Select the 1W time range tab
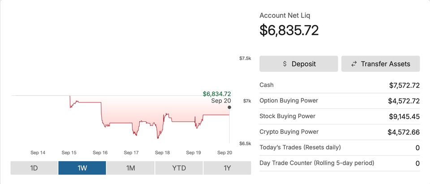 (82, 168)
